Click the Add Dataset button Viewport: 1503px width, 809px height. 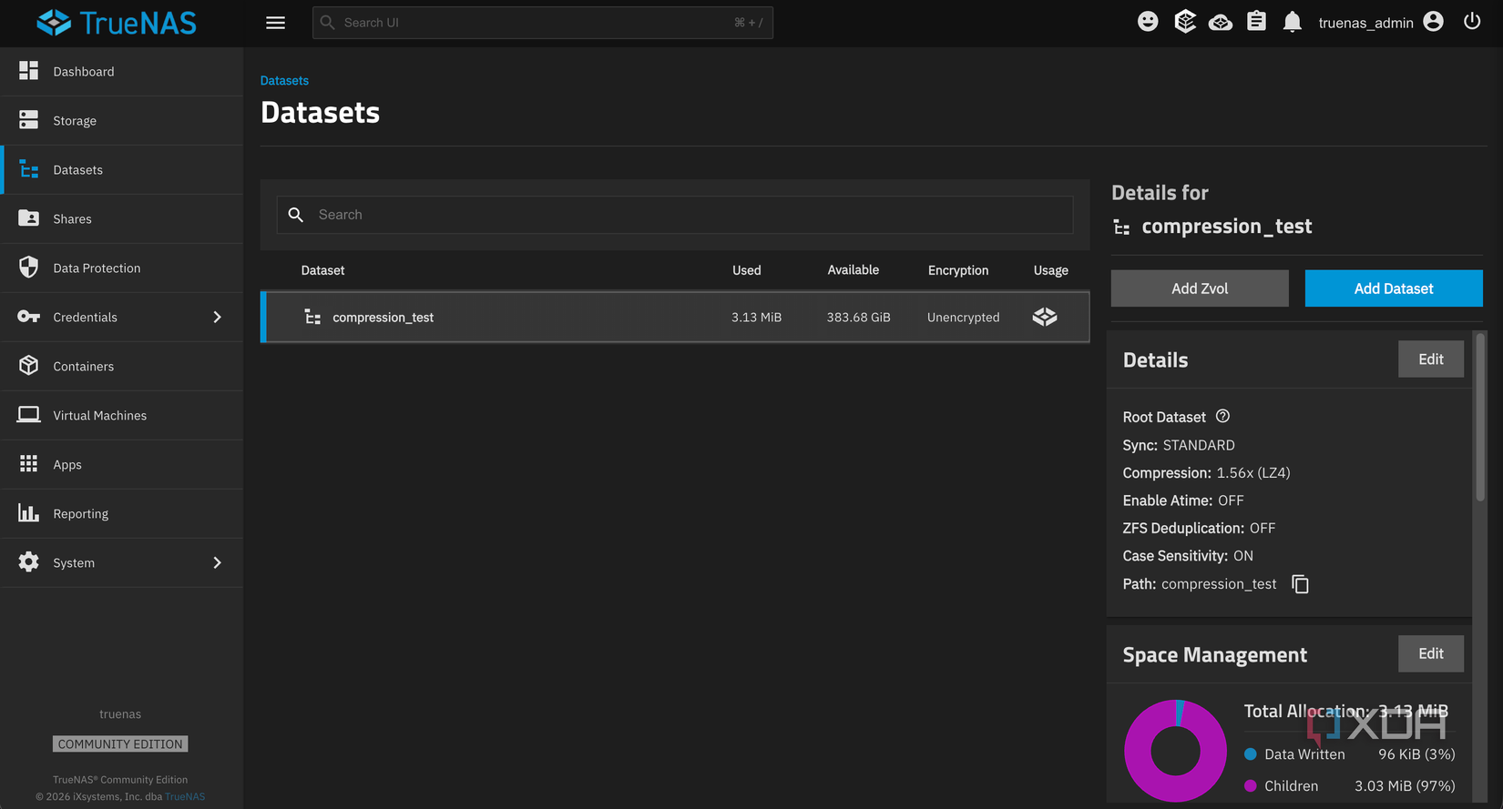pyautogui.click(x=1394, y=288)
